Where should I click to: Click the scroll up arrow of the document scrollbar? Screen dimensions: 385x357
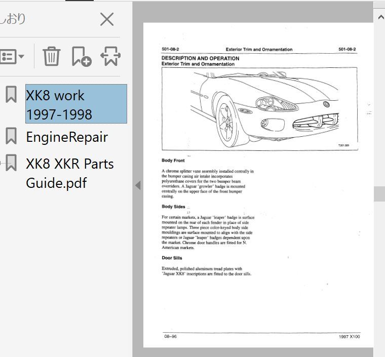tap(380, 17)
